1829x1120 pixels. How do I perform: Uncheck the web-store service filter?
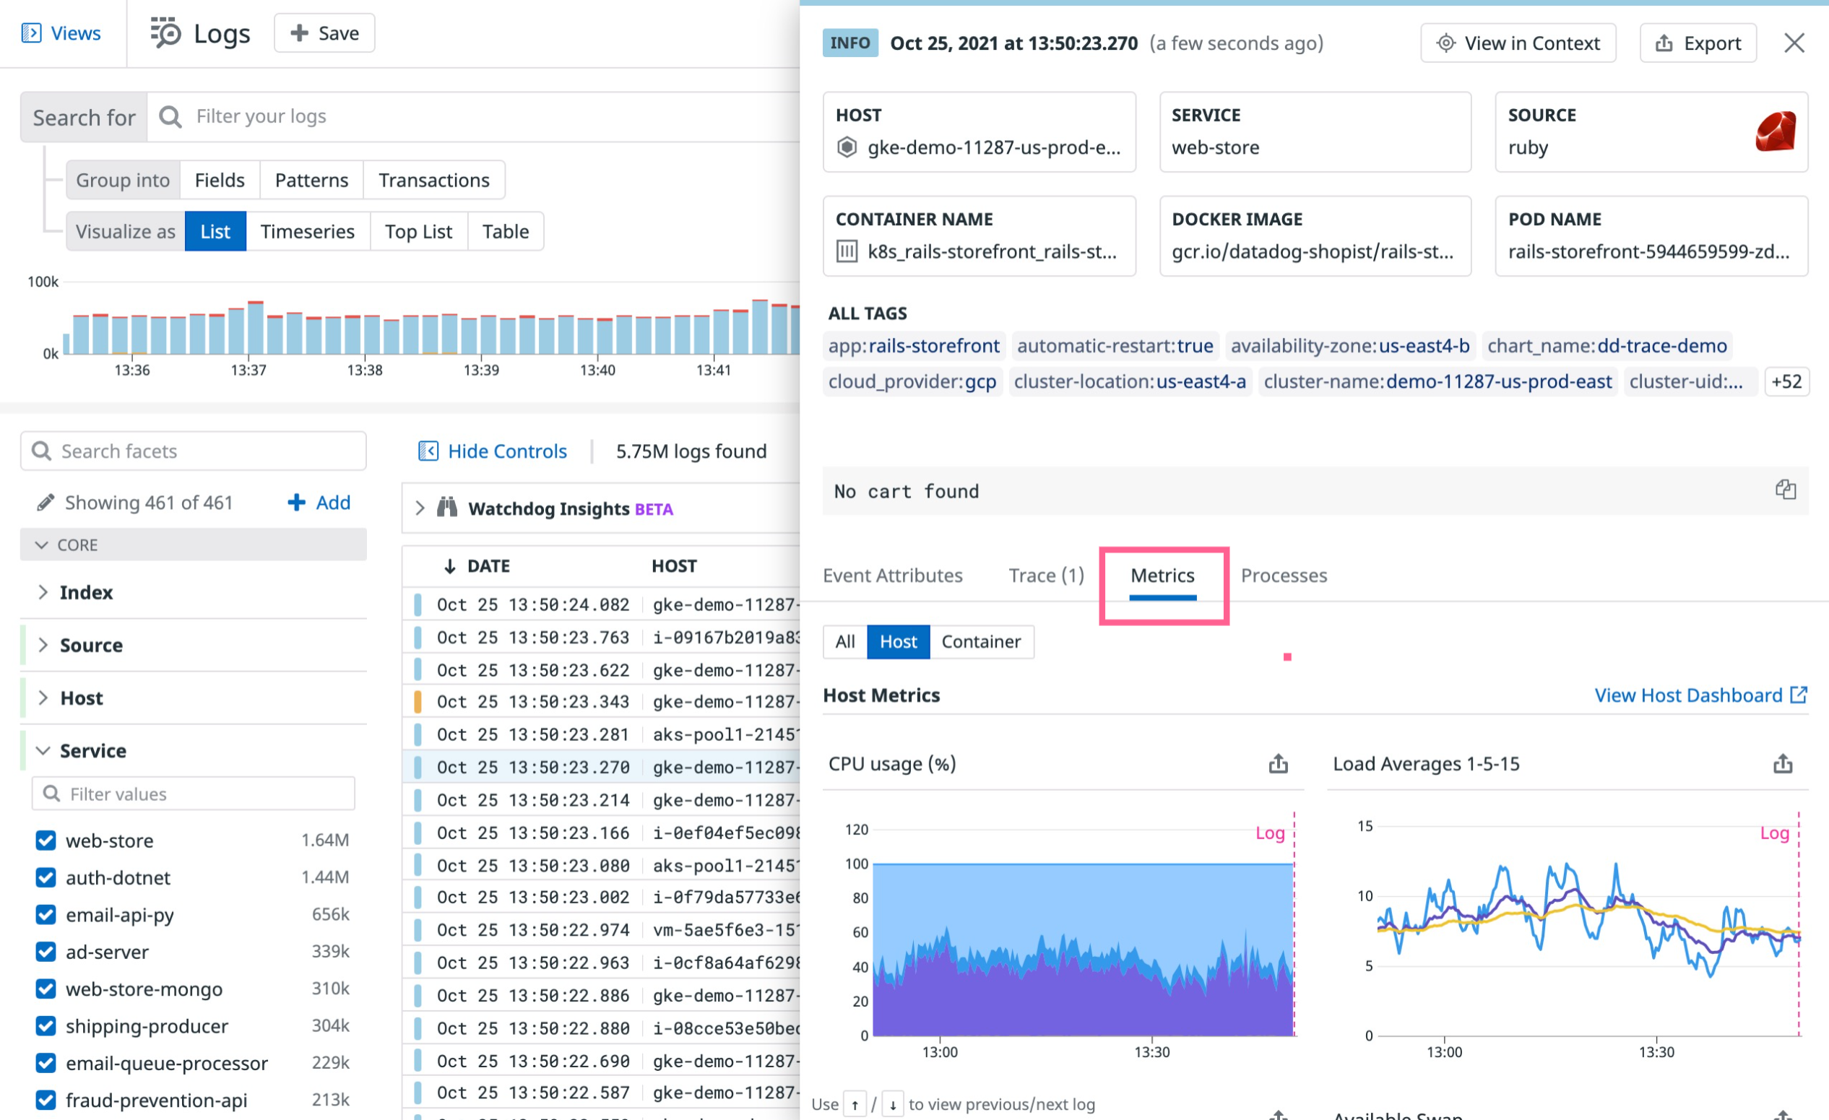pyautogui.click(x=46, y=841)
